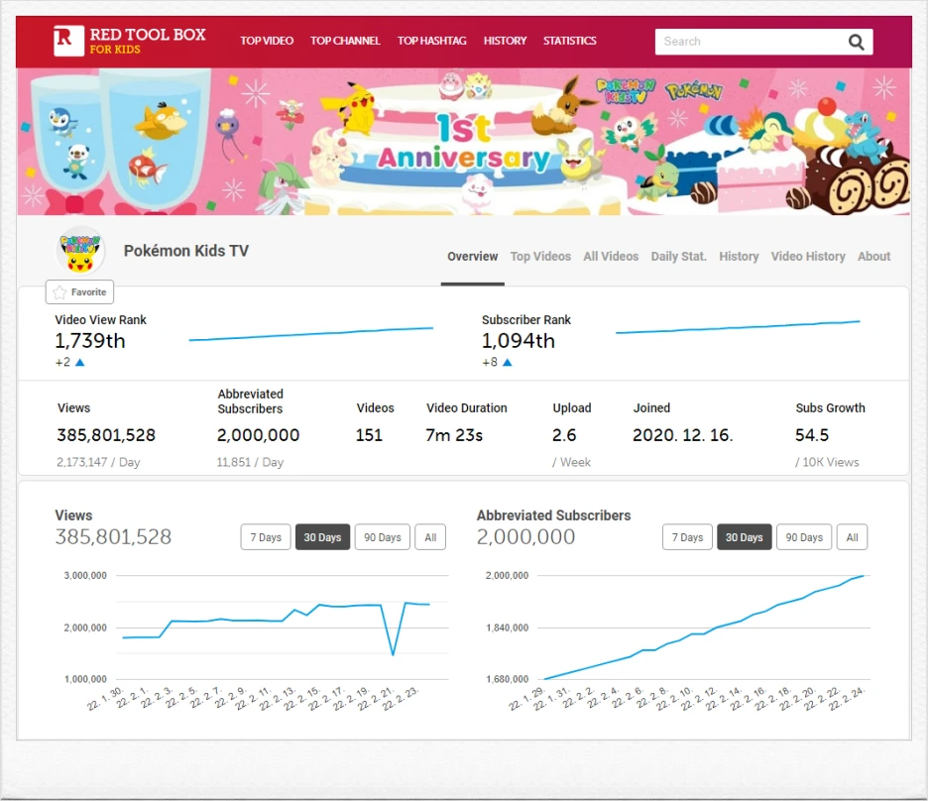Click the 1,739th video view rank
Screen dimensions: 928x801
point(90,341)
